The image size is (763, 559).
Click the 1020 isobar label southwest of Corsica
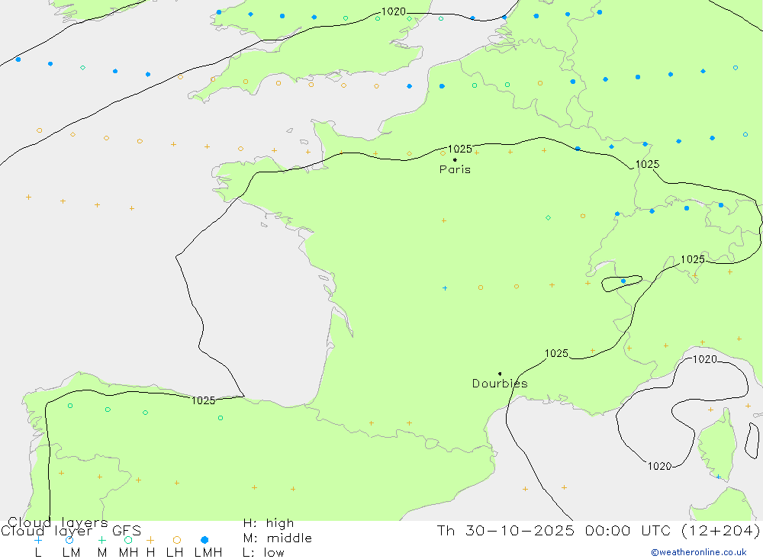659,466
